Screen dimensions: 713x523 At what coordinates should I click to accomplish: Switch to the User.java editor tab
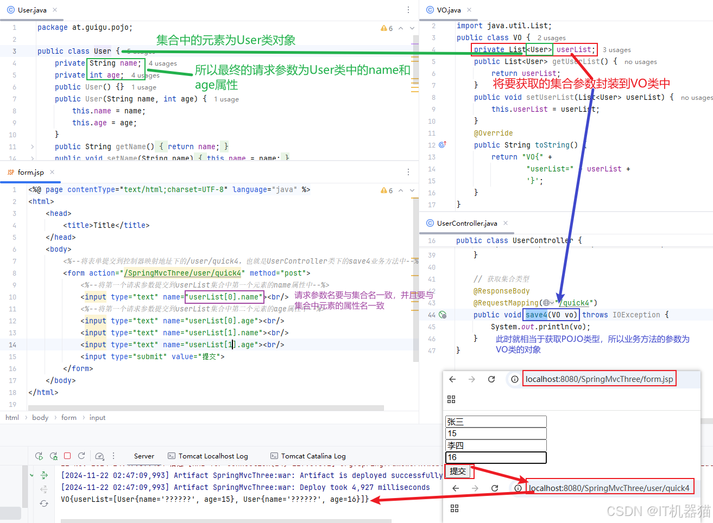(32, 10)
